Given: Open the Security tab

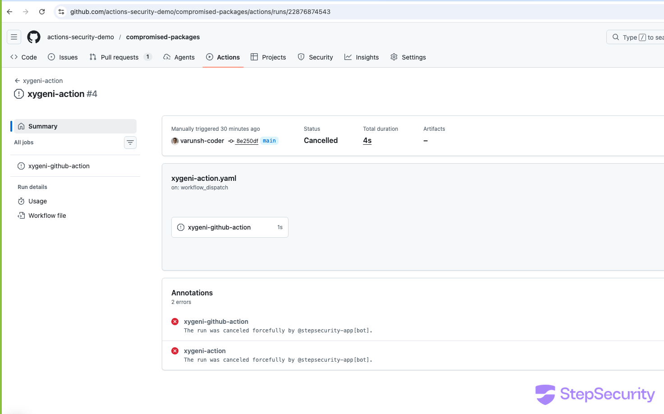Looking at the screenshot, I should tap(315, 57).
